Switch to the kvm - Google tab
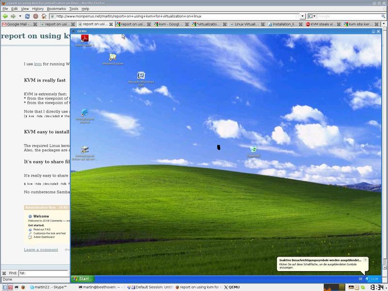 click(x=171, y=24)
